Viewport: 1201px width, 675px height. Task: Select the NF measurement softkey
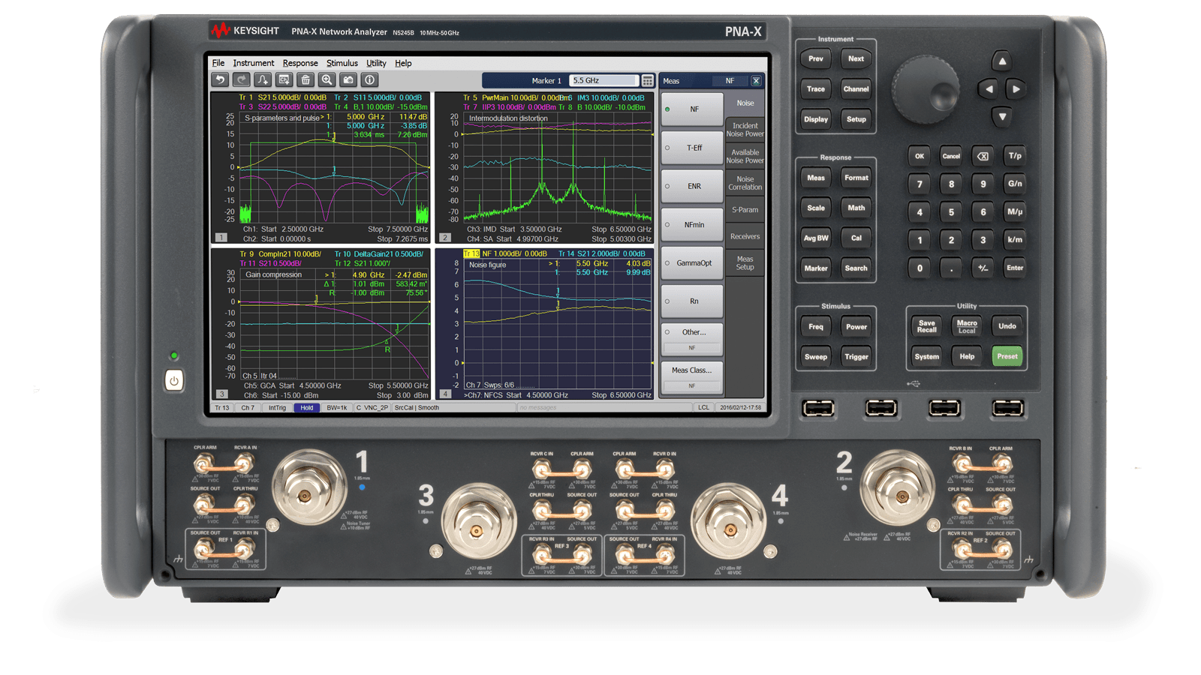[692, 109]
